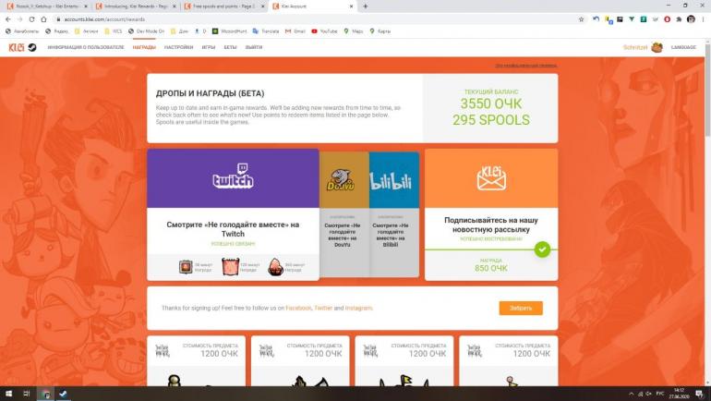Open the Translate bookmark

[266, 31]
